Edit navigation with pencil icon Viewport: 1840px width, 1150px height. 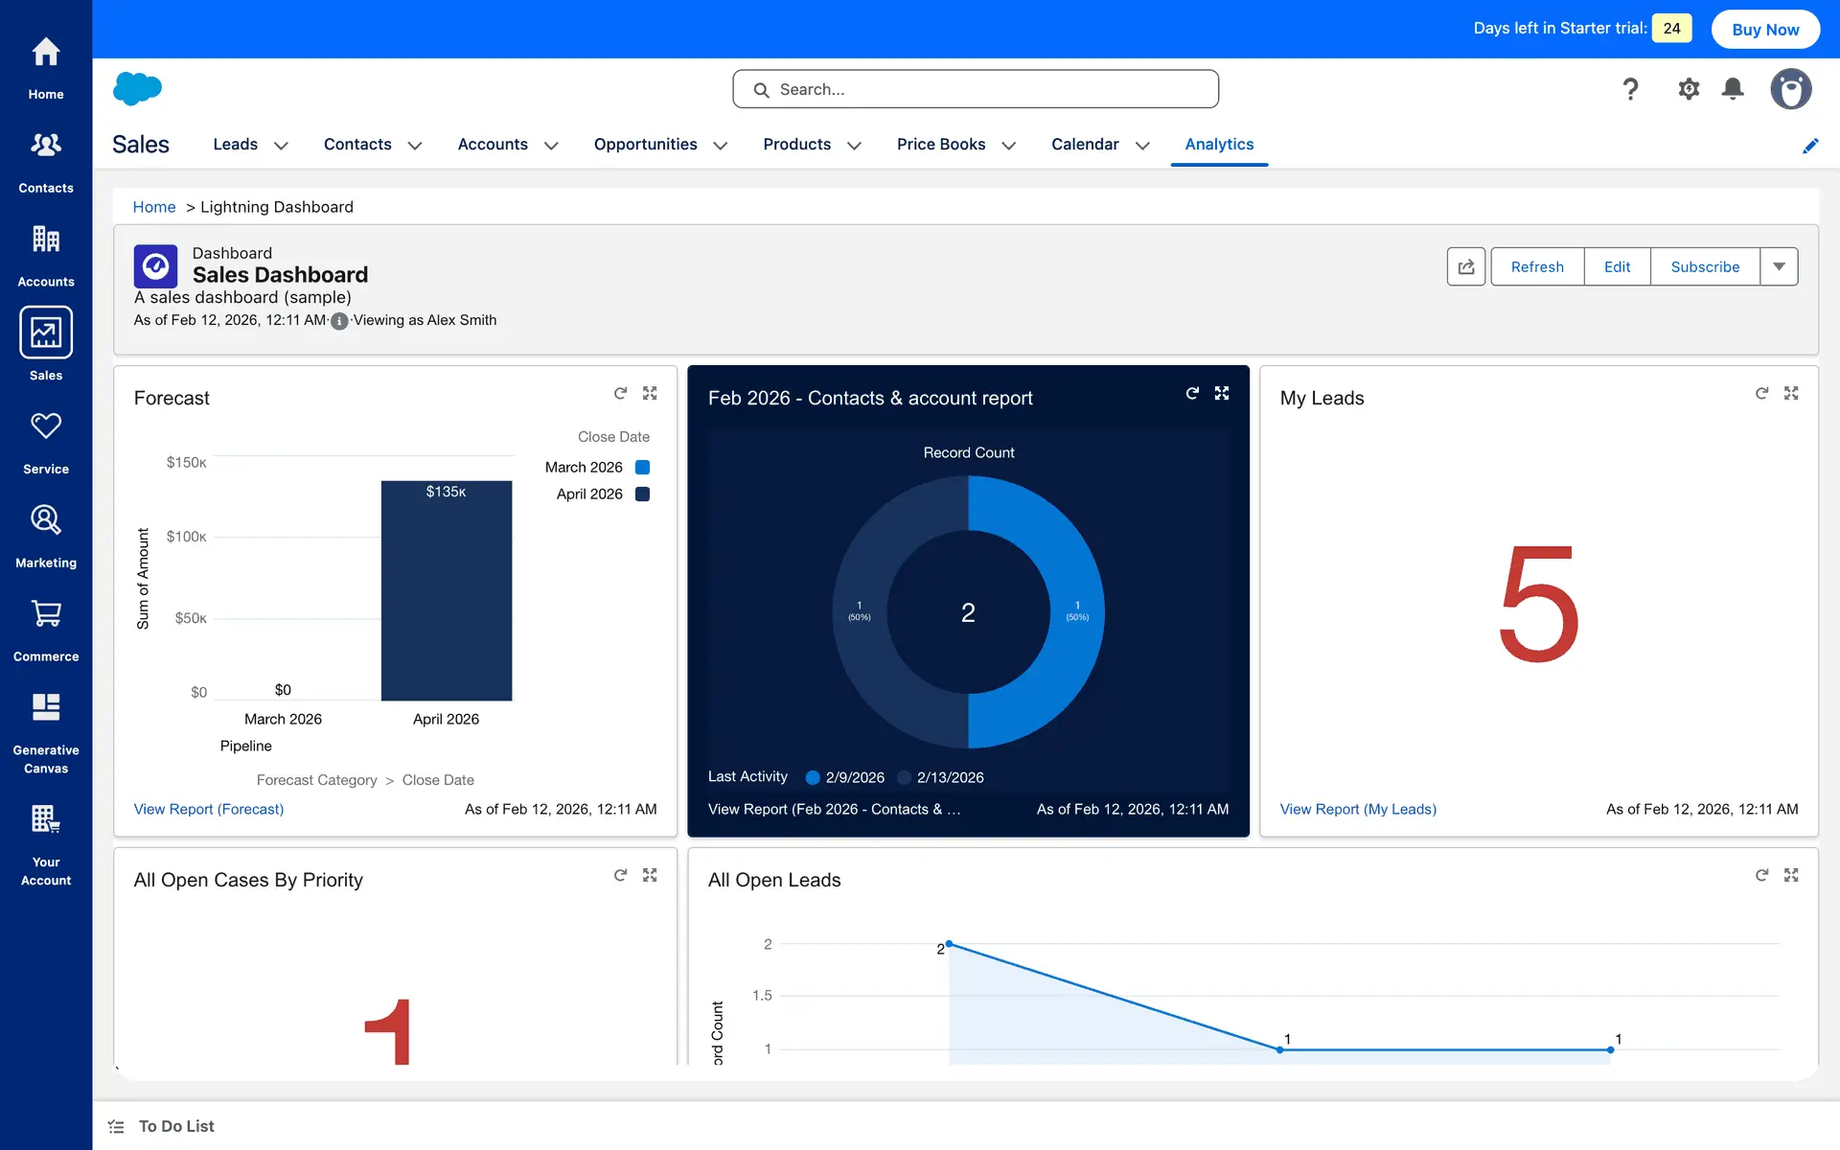coord(1809,146)
